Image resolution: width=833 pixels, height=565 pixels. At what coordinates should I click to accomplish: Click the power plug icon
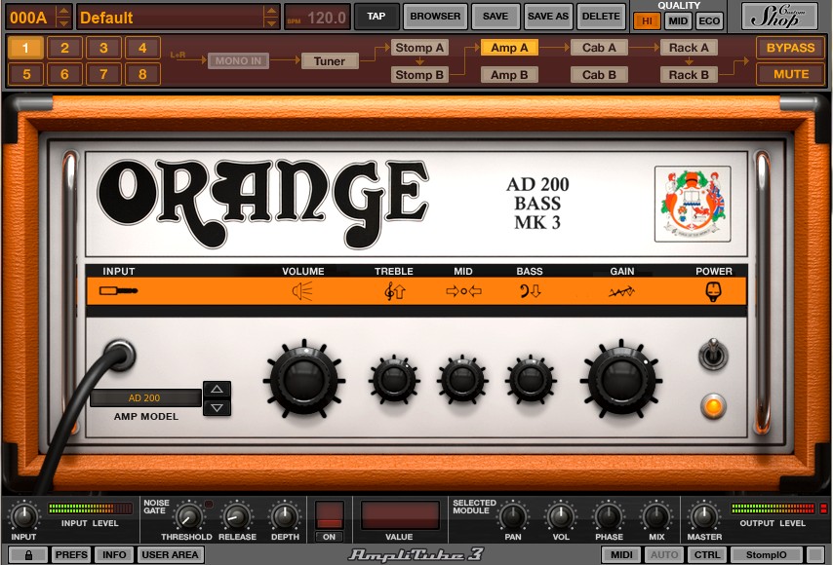point(713,292)
